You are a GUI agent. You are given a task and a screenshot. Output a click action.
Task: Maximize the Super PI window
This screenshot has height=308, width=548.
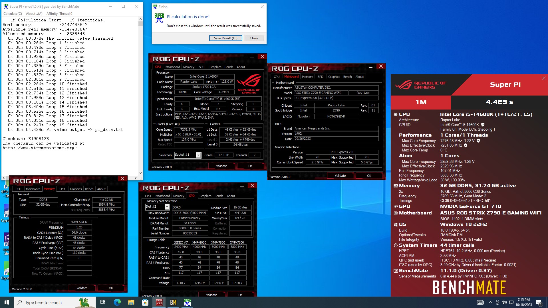click(x=123, y=6)
